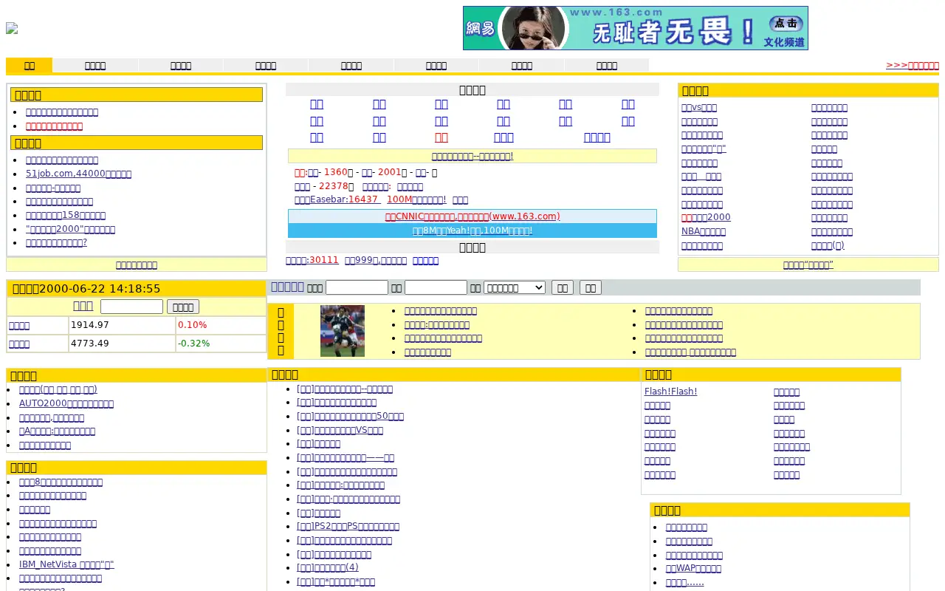
Task: Open the right-panel link ending in 2000
Action: coord(706,217)
